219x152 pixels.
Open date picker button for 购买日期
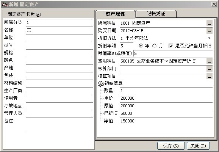[x=210, y=31]
